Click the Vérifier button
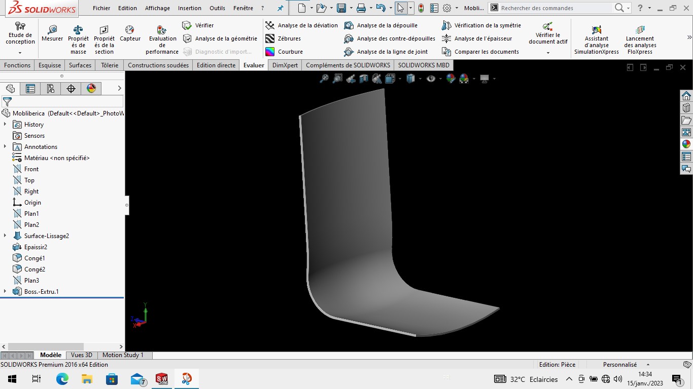 pos(198,25)
